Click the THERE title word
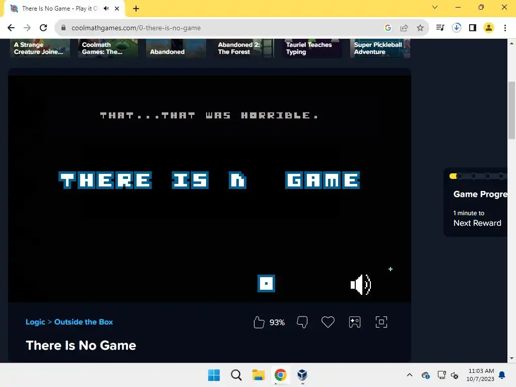Image resolution: width=516 pixels, height=387 pixels. point(105,180)
